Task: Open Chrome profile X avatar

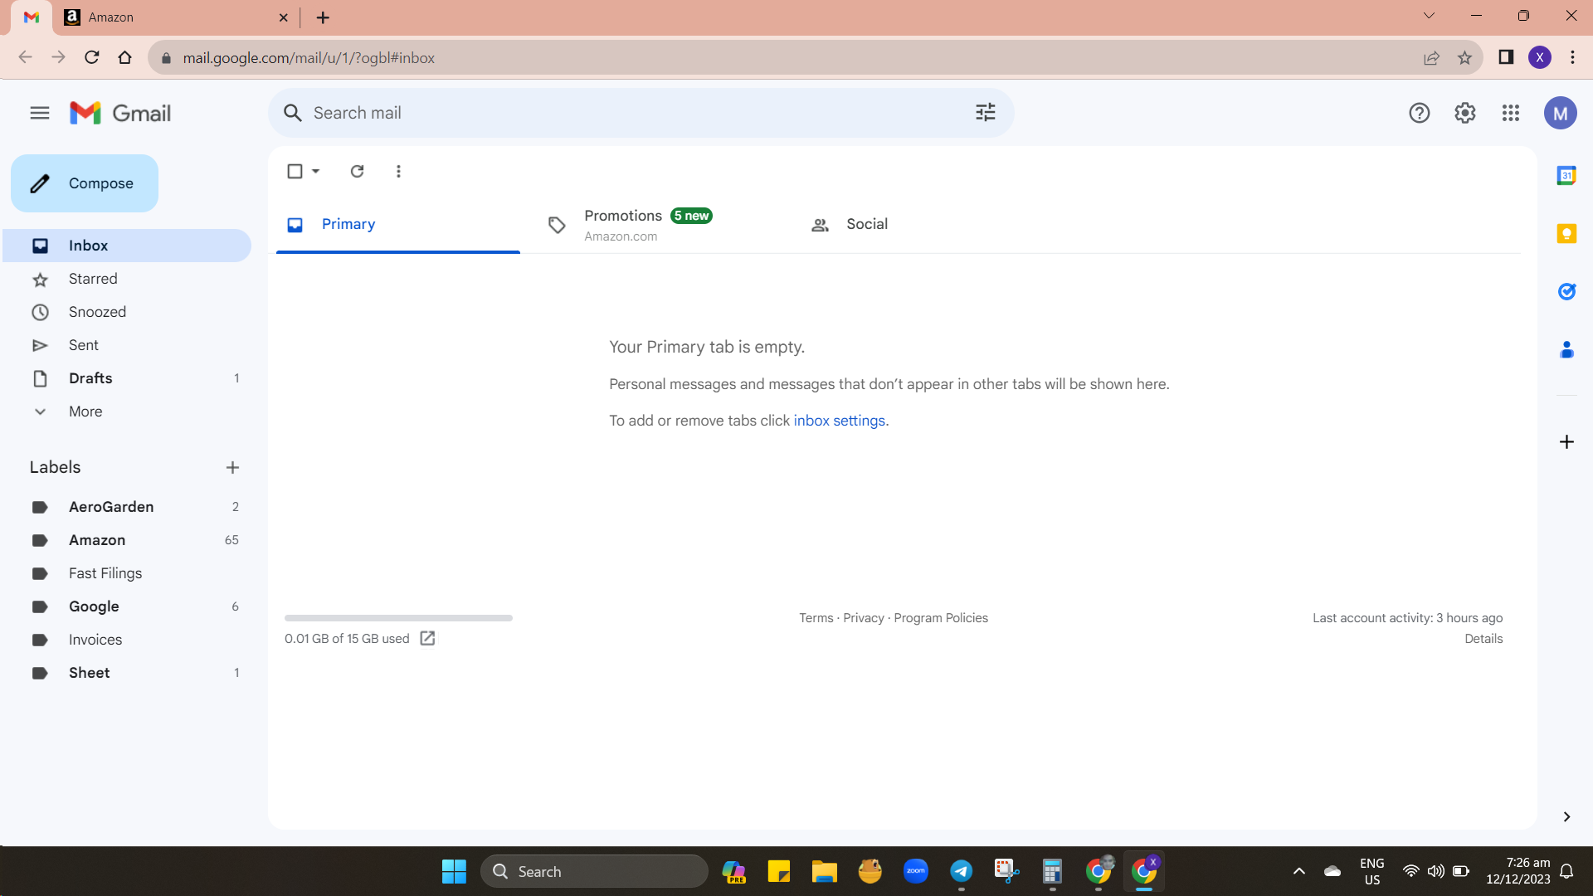Action: 1540,57
